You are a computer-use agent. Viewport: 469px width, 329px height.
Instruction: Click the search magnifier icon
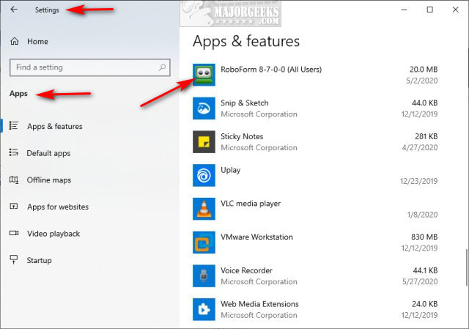point(162,67)
